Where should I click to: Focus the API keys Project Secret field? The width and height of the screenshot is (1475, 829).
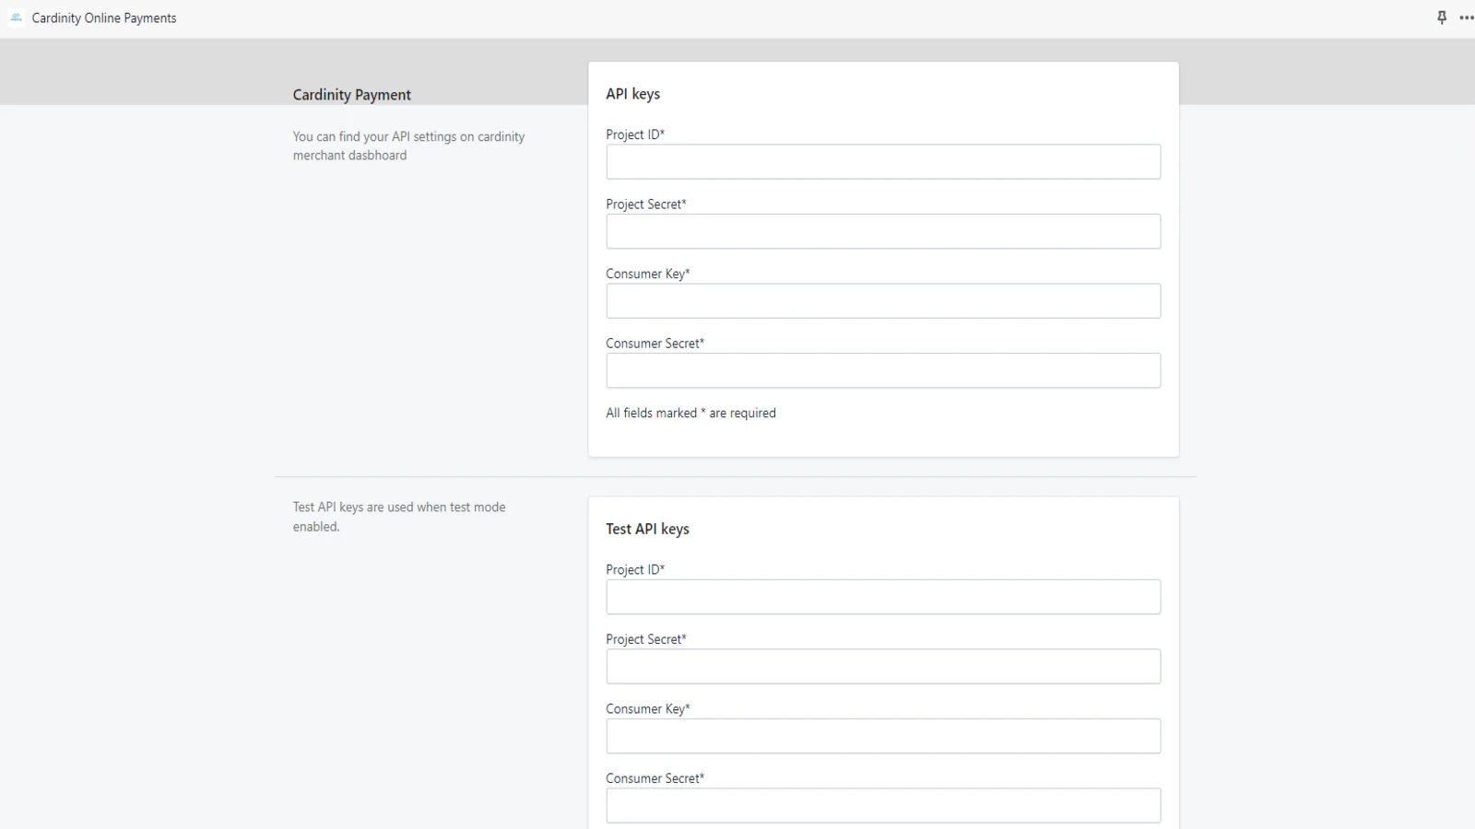[883, 231]
